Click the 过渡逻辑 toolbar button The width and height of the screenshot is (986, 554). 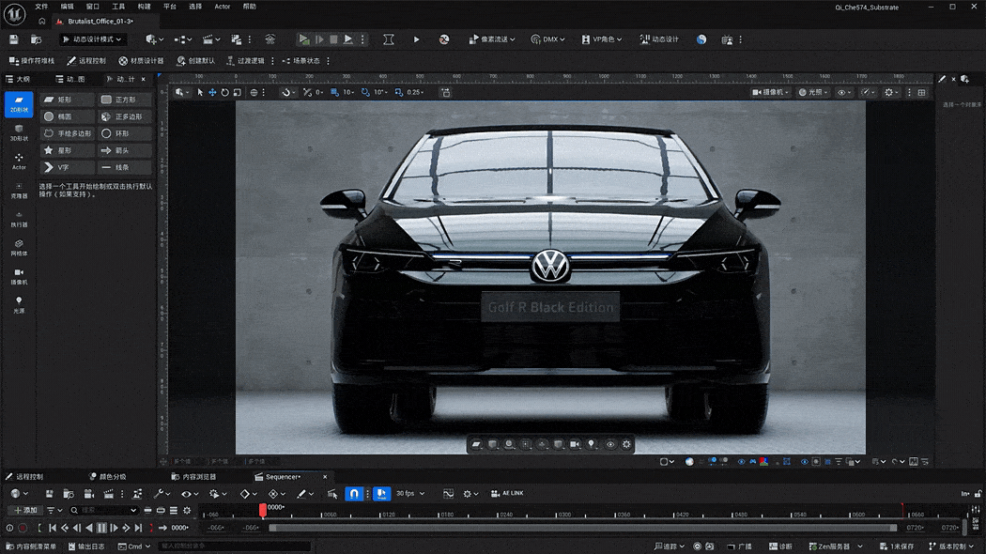246,61
